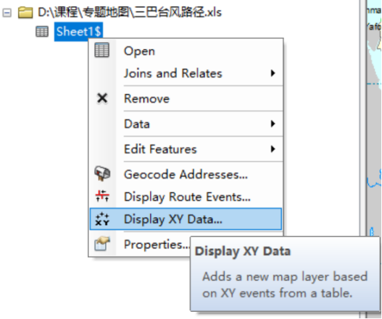Select Geocode Addresses… entry
This screenshot has width=382, height=319.
tap(186, 174)
